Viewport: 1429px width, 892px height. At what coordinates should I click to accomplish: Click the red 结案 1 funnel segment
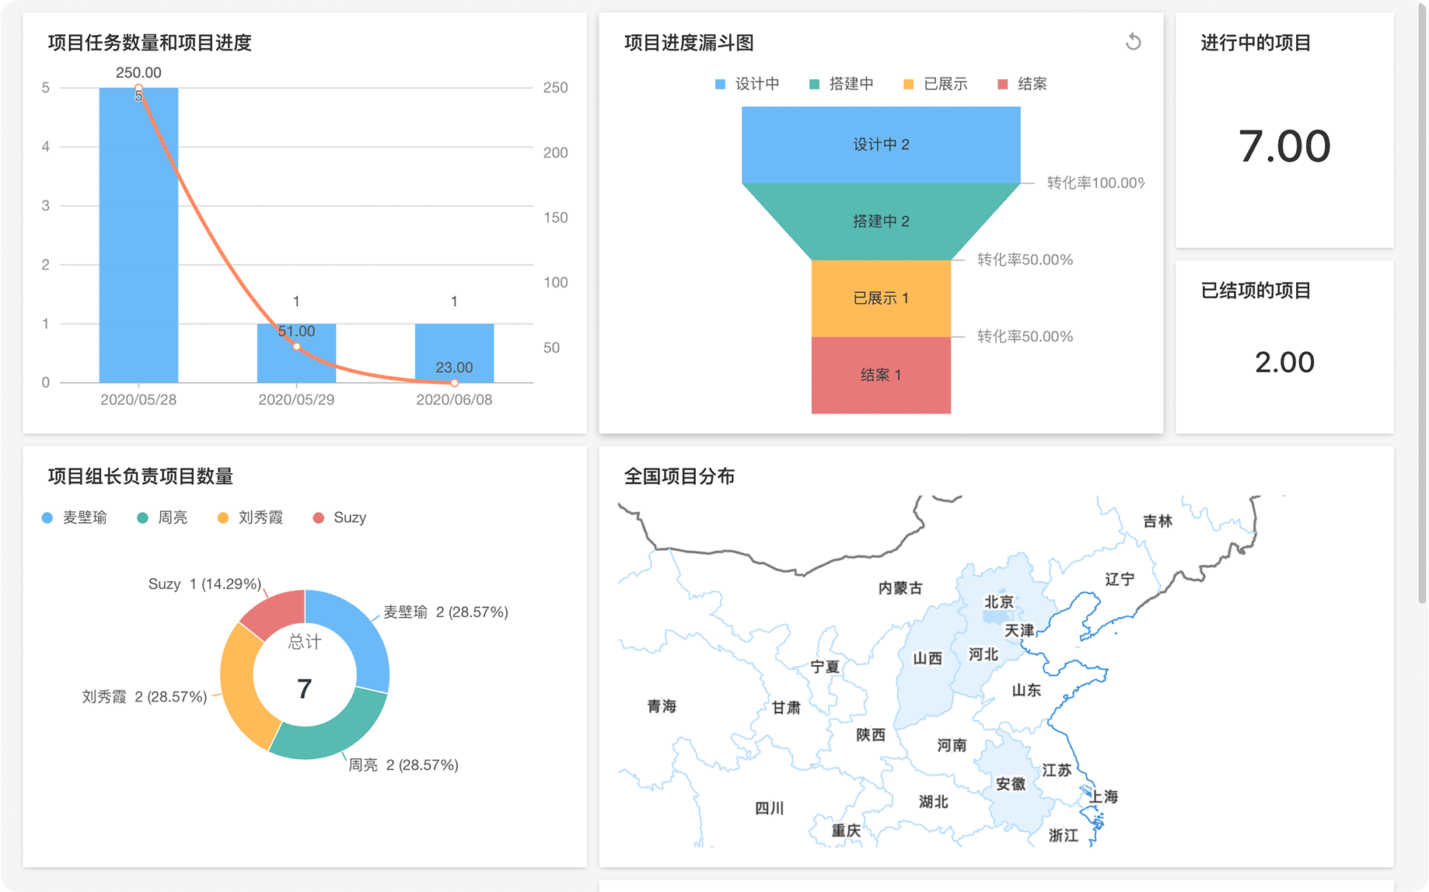[x=880, y=375]
